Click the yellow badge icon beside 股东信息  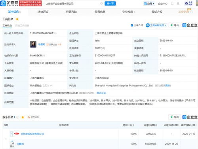coord(23,117)
